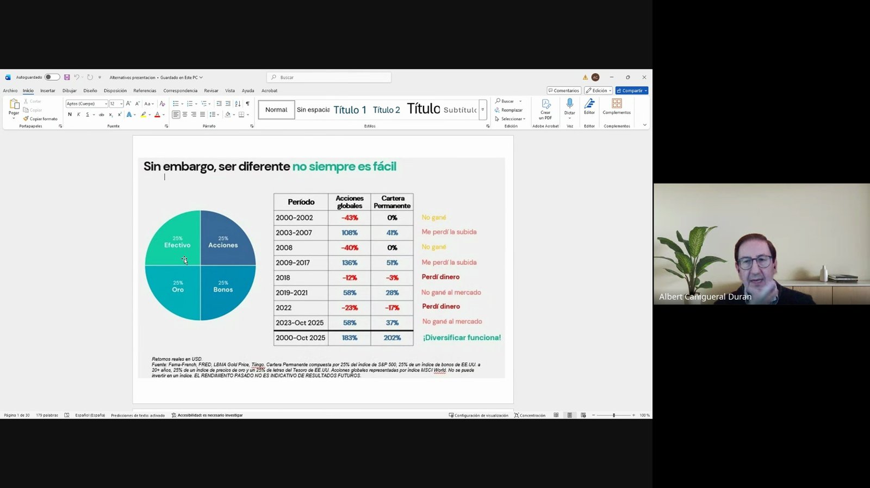Click Reemplazar in the Edición group
870x488 pixels.
click(x=509, y=110)
